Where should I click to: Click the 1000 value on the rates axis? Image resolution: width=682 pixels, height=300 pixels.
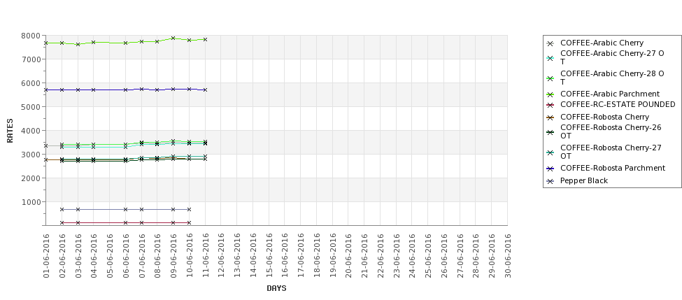click(31, 201)
